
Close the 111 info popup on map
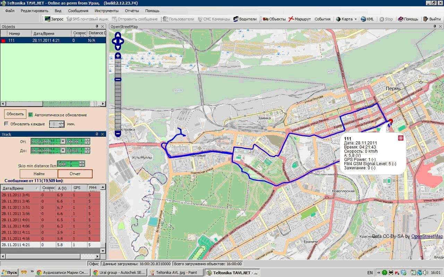point(401,138)
